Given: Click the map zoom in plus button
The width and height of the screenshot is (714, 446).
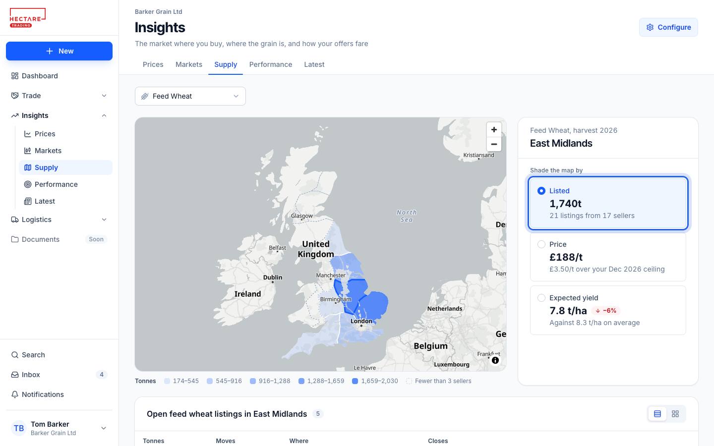Looking at the screenshot, I should tap(494, 130).
